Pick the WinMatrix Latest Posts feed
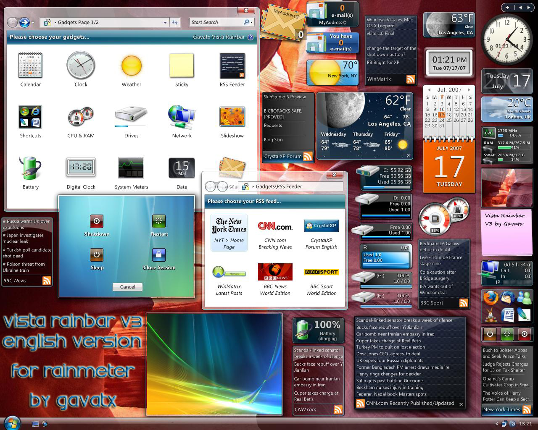The height and width of the screenshot is (430, 538). (229, 279)
